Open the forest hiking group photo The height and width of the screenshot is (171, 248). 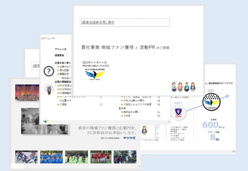(125, 157)
